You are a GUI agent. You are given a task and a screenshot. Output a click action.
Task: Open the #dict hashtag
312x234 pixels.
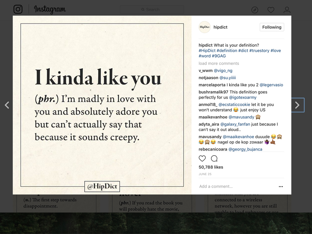coord(243,51)
